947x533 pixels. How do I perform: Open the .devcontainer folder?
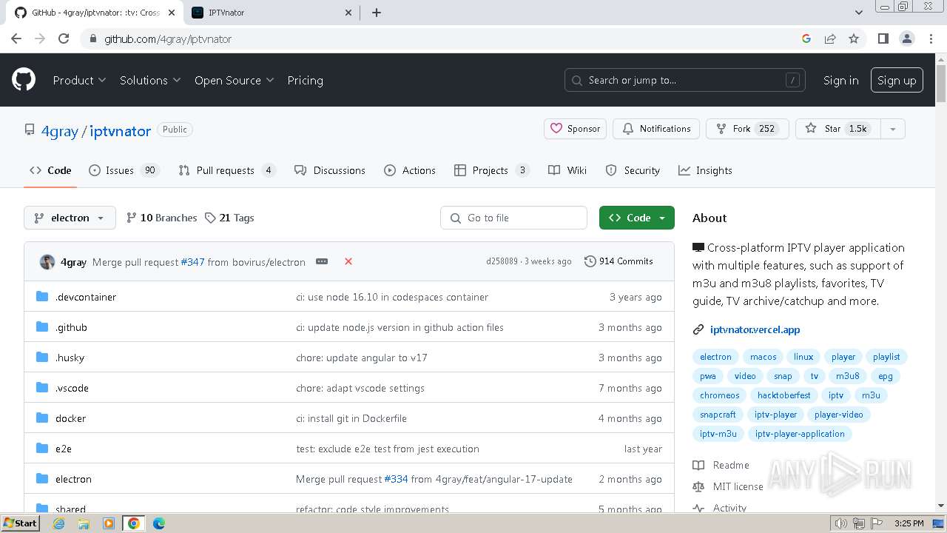coord(86,297)
